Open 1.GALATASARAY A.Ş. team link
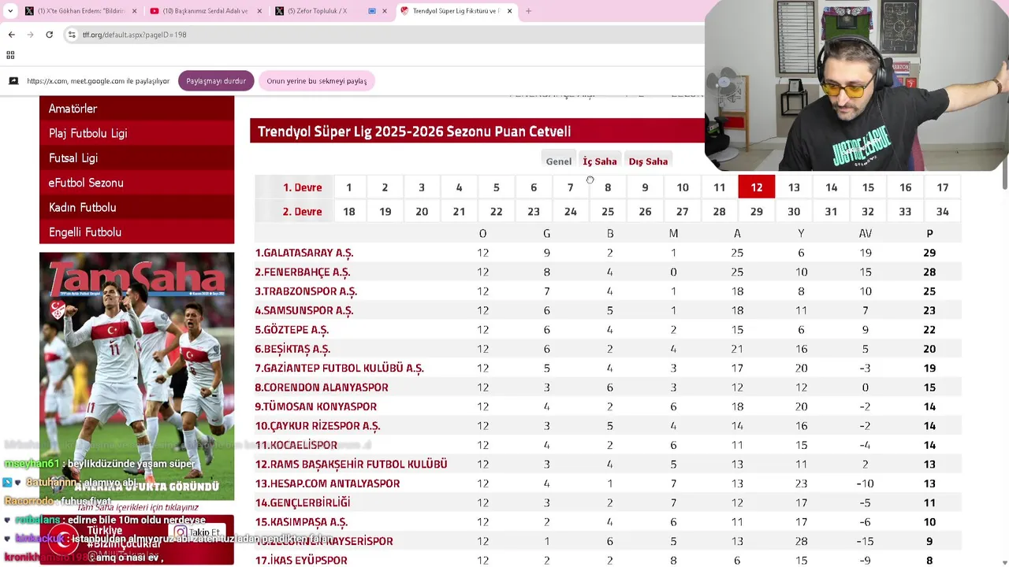 pos(304,253)
